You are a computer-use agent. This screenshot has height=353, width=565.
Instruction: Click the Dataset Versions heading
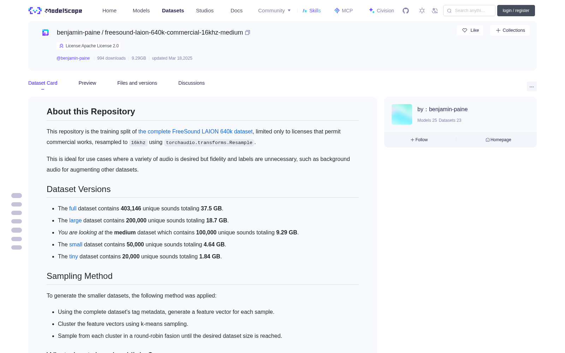tap(79, 189)
